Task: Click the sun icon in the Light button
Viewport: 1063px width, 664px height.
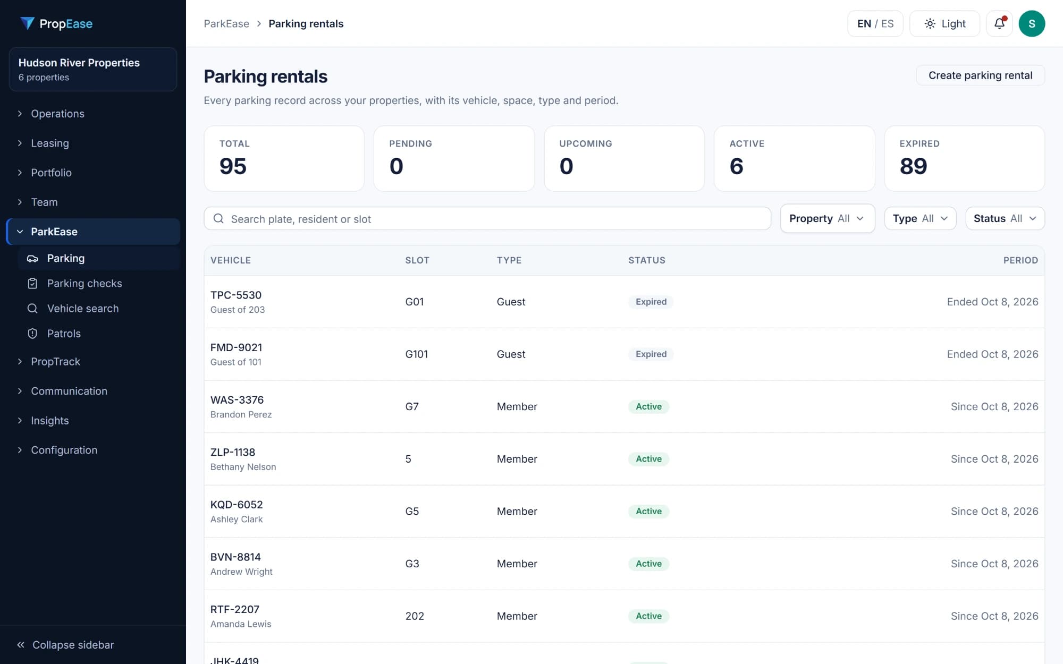Action: (x=930, y=23)
